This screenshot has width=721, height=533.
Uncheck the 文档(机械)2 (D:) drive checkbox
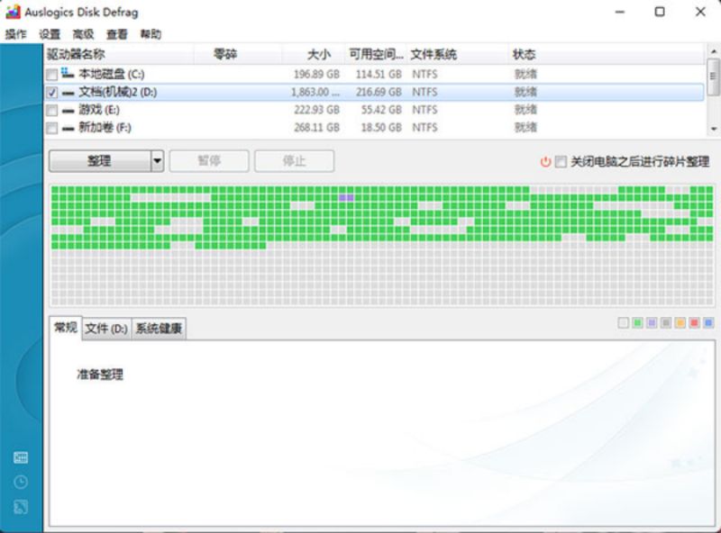click(x=52, y=93)
